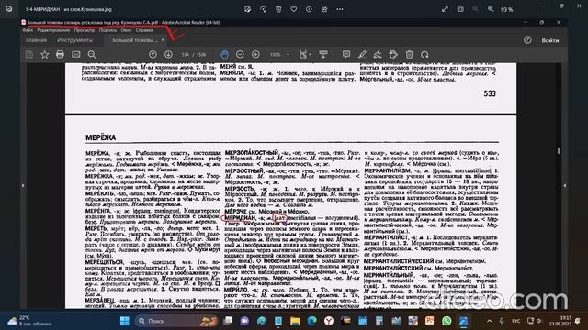Click the scrolling mode toolbar icon
The height and width of the screenshot is (330, 588).
click(323, 55)
